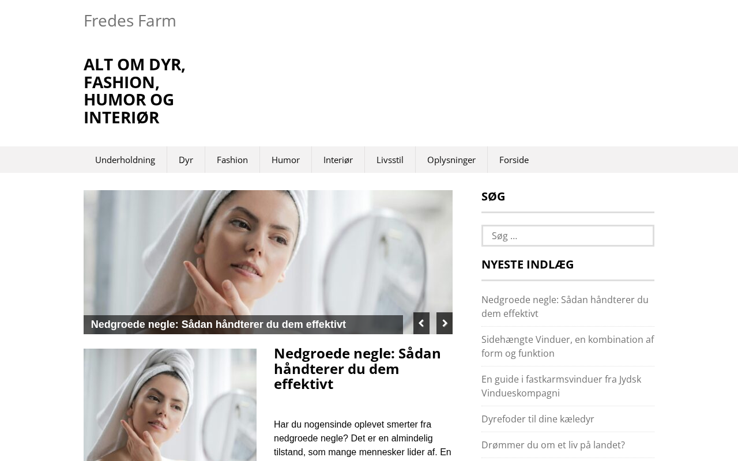Open Dyrefoder til dine kæledyr post
This screenshot has height=461, width=738.
538,419
